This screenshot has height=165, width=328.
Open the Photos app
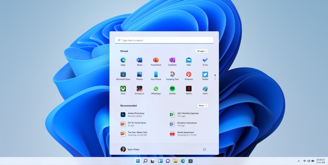tap(139, 75)
